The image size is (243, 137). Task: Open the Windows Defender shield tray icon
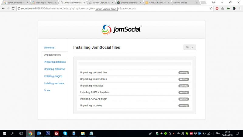[x=157, y=133]
